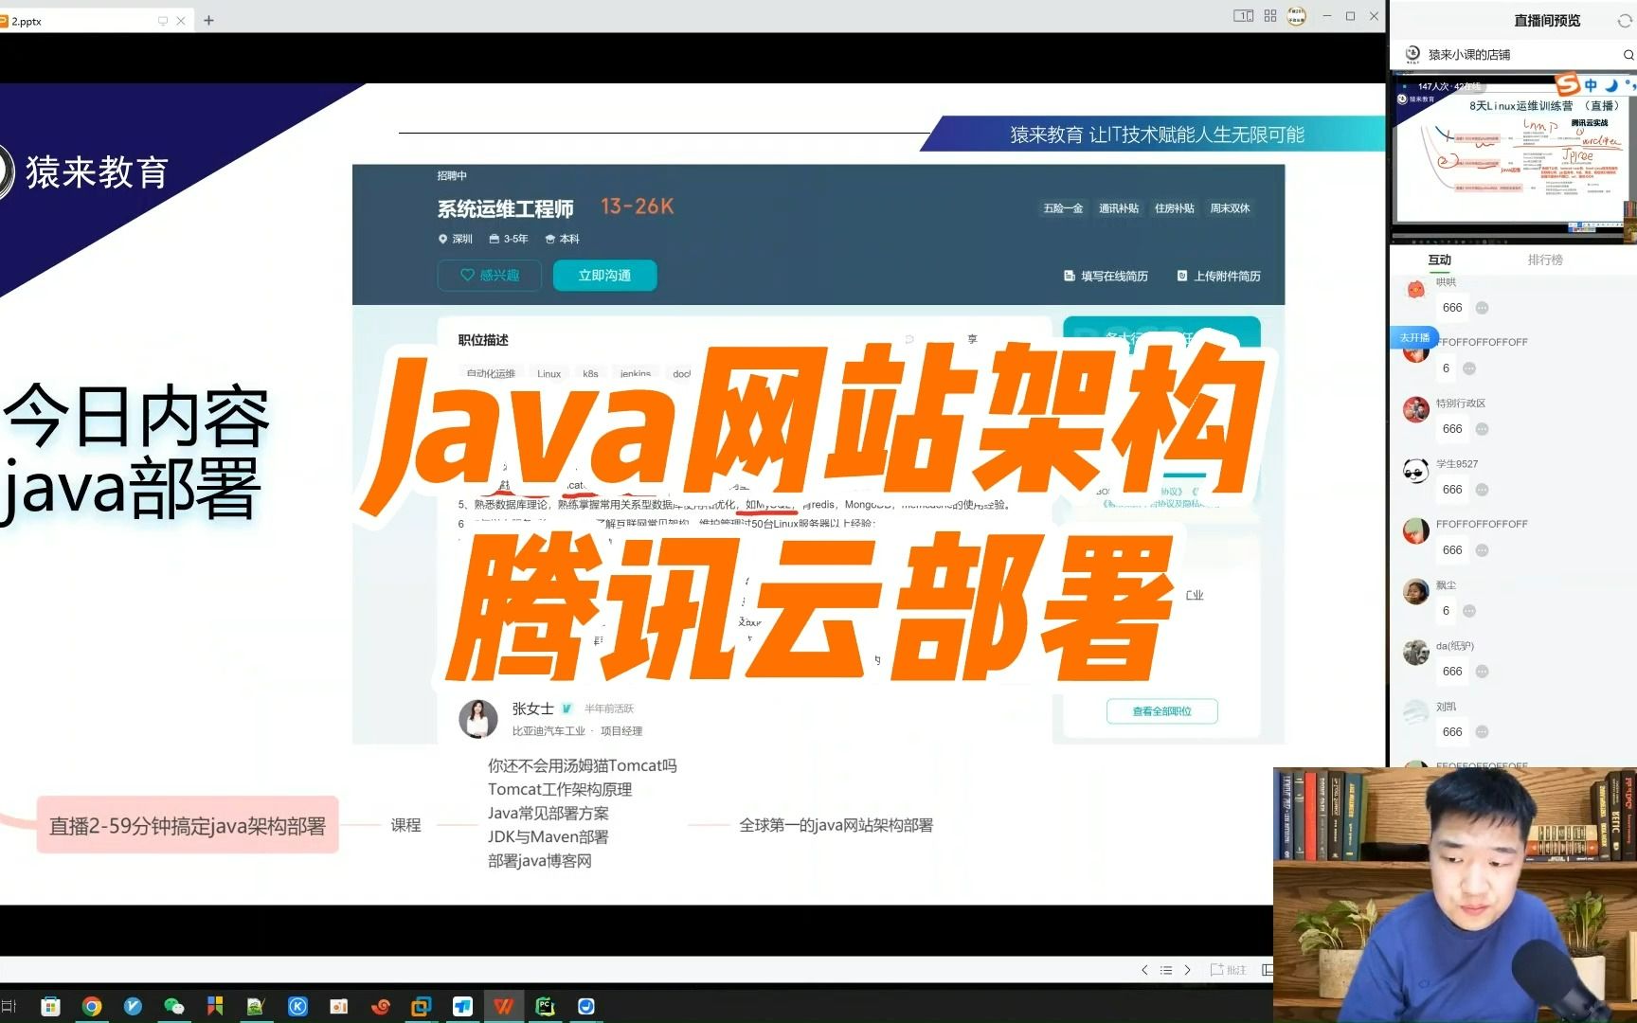Click the Task View button on taskbar
Image resolution: width=1637 pixels, height=1023 pixels.
[9, 1006]
